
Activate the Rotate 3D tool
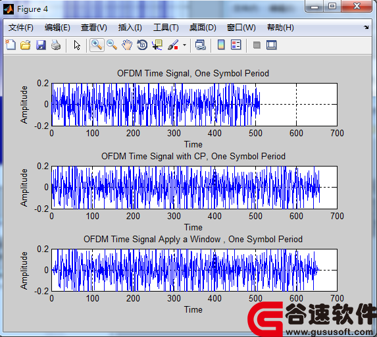[142, 45]
